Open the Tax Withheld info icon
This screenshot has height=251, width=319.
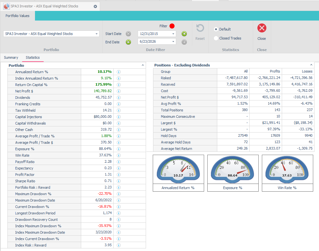[119, 110]
